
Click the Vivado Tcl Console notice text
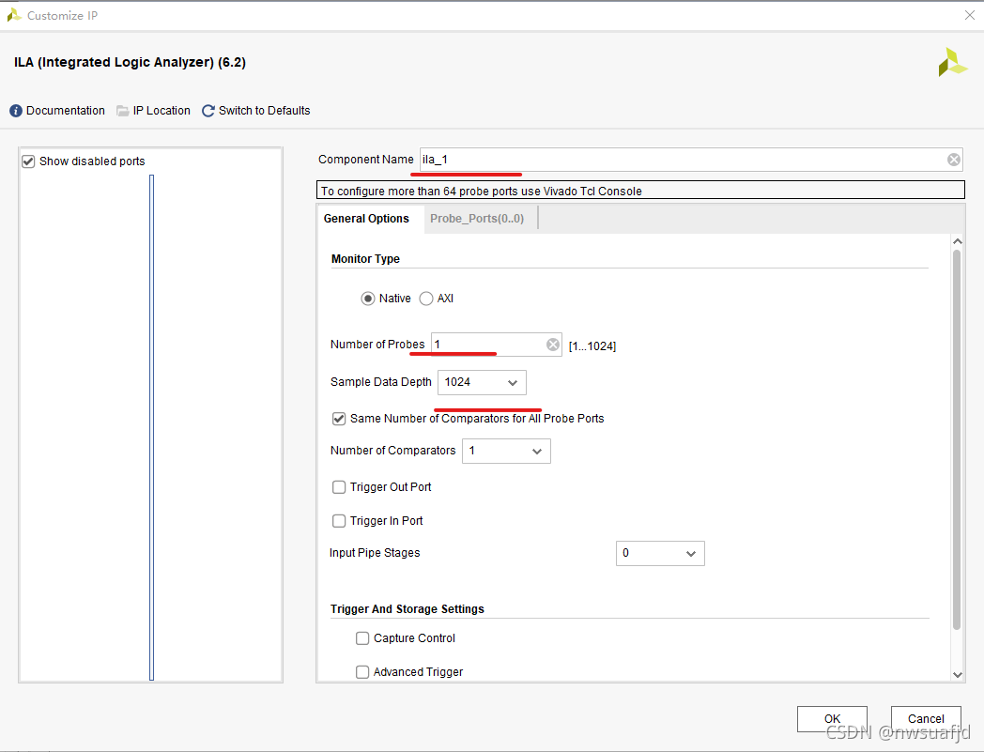pos(482,191)
